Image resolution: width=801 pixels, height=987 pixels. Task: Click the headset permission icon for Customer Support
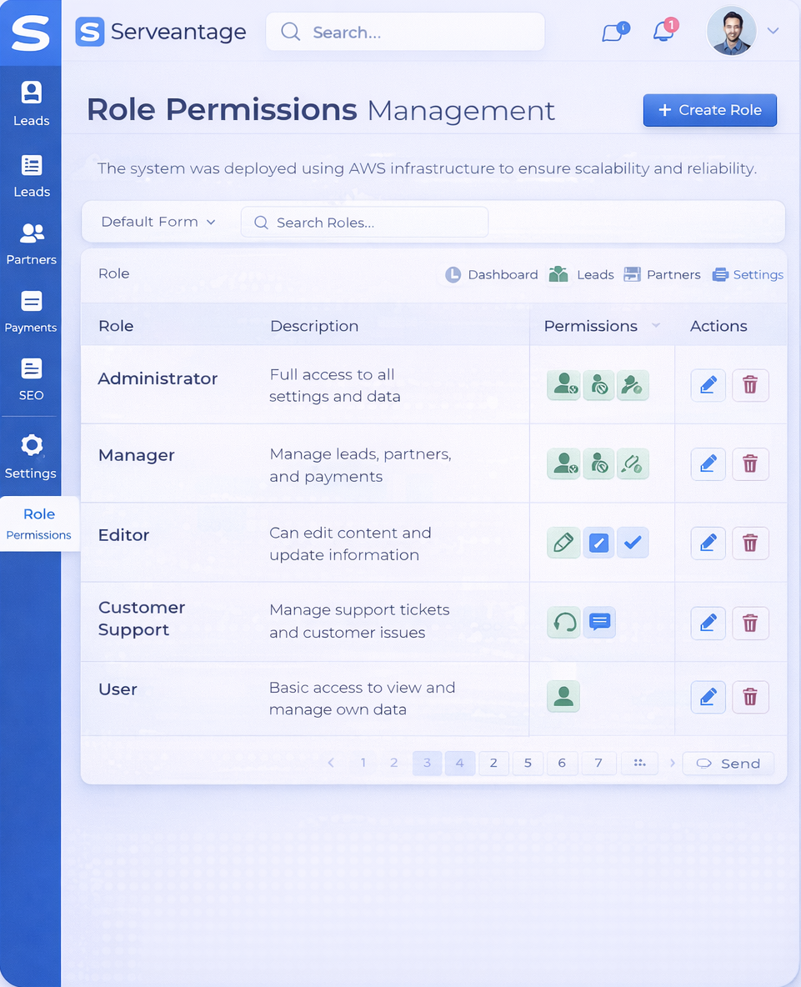click(x=563, y=623)
